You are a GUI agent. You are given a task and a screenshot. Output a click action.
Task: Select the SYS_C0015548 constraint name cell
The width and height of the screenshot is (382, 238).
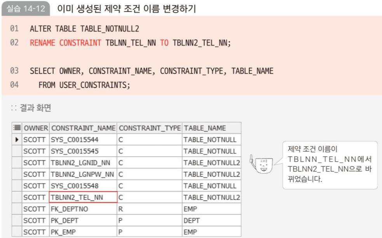click(x=83, y=186)
